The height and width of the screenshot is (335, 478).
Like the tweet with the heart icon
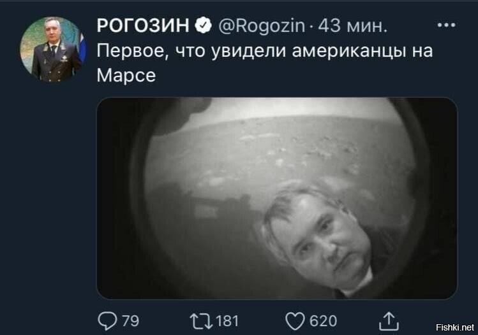[295, 322]
